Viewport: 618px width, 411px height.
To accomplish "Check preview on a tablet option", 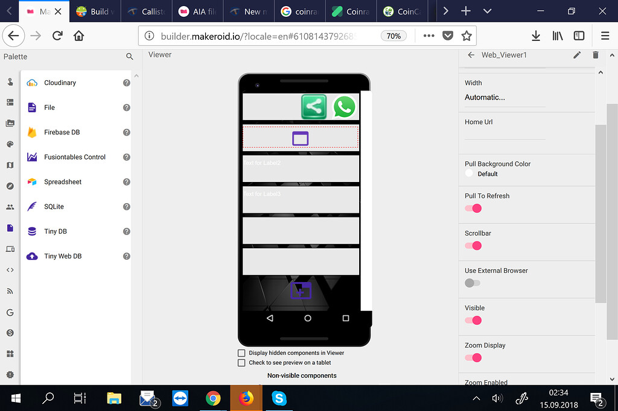I will (x=241, y=363).
